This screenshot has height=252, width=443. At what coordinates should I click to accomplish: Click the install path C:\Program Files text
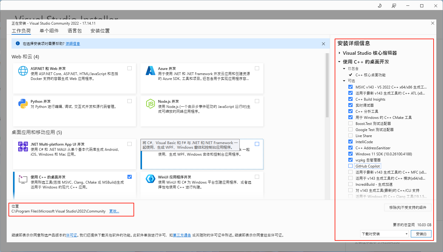click(59, 211)
